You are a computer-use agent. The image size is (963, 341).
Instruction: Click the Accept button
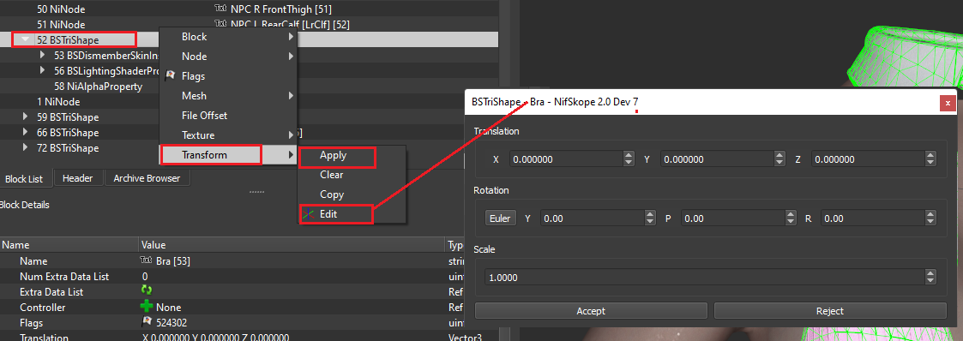tap(591, 311)
